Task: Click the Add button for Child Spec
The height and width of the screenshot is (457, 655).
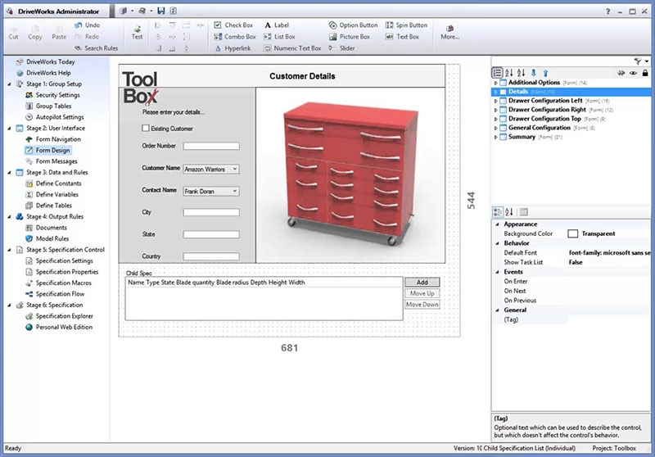Action: [x=422, y=283]
